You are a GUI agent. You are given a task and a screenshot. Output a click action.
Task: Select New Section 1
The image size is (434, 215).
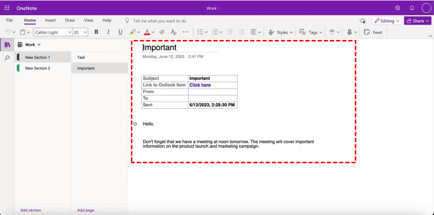coord(43,57)
